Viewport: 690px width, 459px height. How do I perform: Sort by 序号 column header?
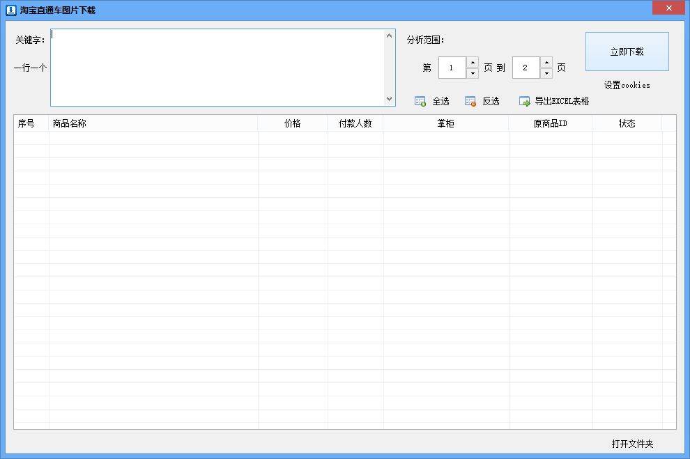point(31,123)
